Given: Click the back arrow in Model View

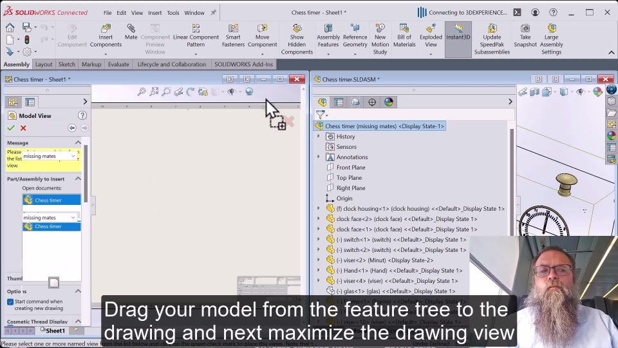Looking at the screenshot, I should click(71, 128).
